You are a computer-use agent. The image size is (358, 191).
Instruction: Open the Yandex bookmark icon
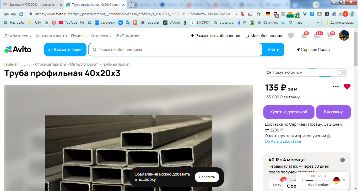(54, 23)
